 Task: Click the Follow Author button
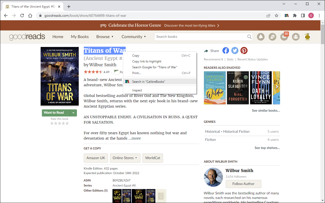click(243, 184)
